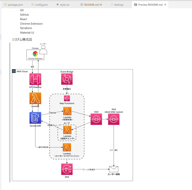Viewport: 192px width, 190px height.
Task: Click the Event Bridge icon
Action: click(67, 79)
